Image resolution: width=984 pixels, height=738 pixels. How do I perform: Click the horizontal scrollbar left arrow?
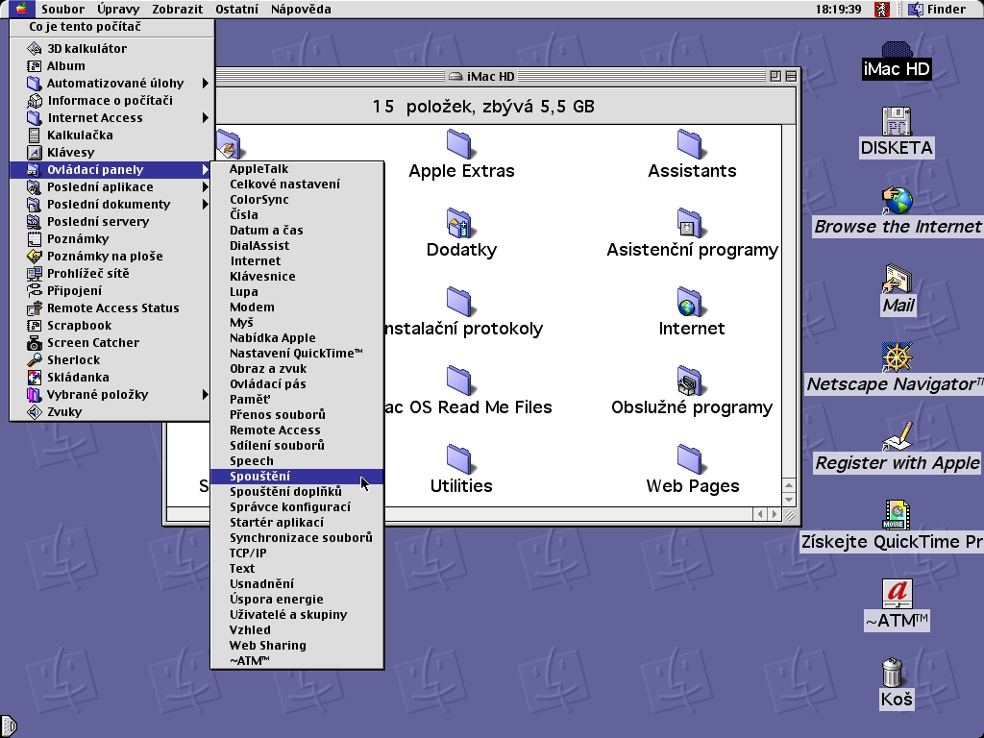coord(761,515)
